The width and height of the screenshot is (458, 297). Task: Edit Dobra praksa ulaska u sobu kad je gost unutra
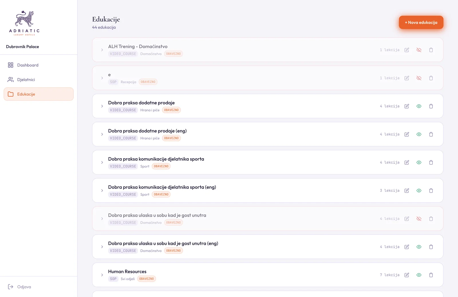point(407,219)
